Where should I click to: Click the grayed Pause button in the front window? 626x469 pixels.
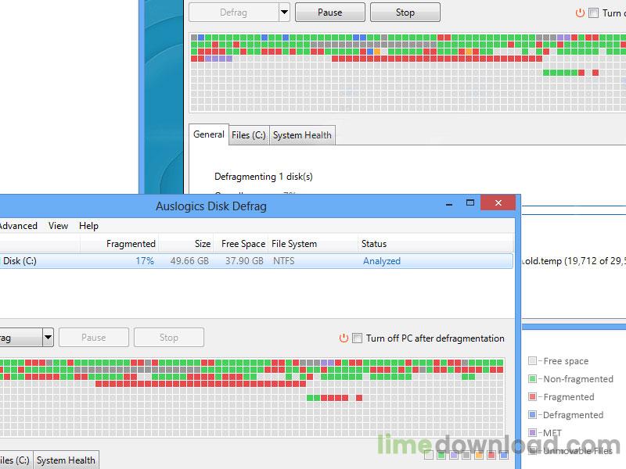tap(94, 338)
